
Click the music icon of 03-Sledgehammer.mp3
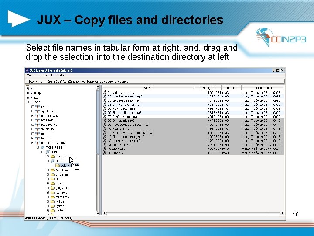point(105,101)
